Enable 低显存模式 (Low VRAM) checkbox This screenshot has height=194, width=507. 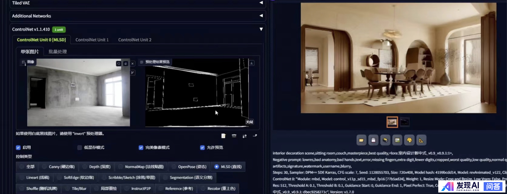click(80, 148)
